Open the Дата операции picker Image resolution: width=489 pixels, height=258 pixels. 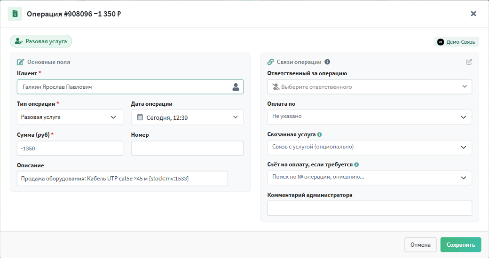click(187, 117)
